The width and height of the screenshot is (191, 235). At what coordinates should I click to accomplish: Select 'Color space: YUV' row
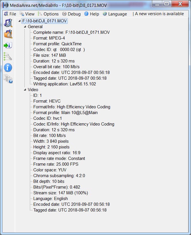[x=50, y=170]
